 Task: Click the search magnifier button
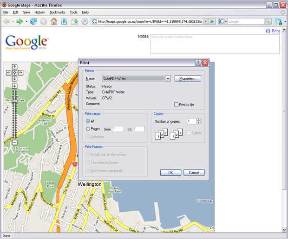(268, 21)
